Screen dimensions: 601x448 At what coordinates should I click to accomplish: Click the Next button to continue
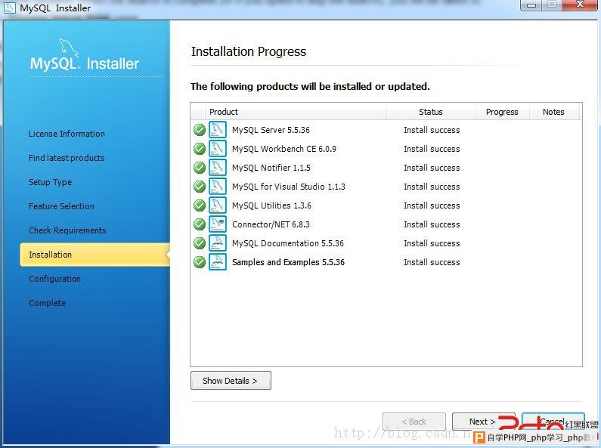482,422
